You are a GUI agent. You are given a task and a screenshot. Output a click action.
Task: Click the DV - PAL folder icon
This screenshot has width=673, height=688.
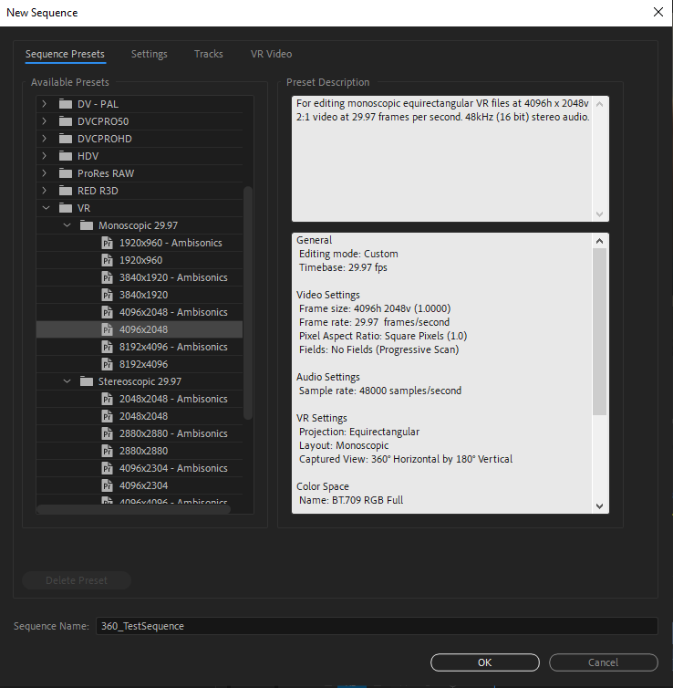[66, 104]
